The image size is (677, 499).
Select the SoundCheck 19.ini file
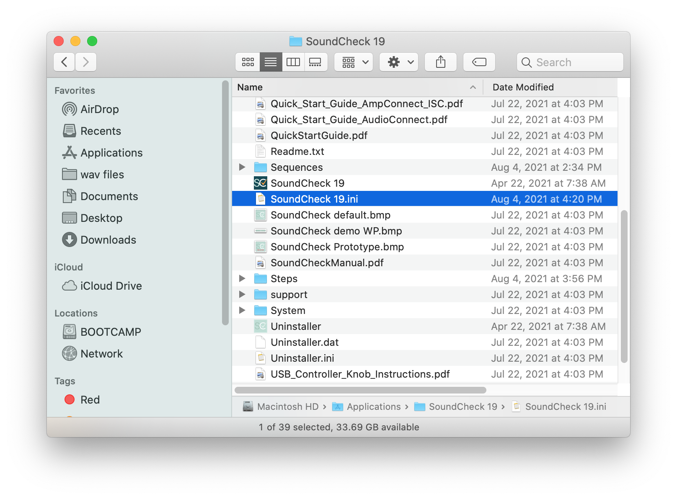tap(425, 199)
